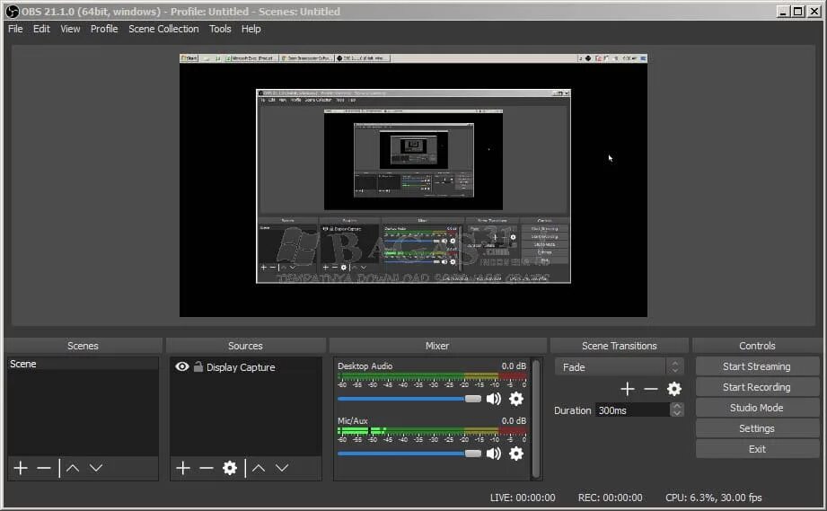Move scene down in Scenes panel
This screenshot has width=827, height=511.
[x=96, y=468]
